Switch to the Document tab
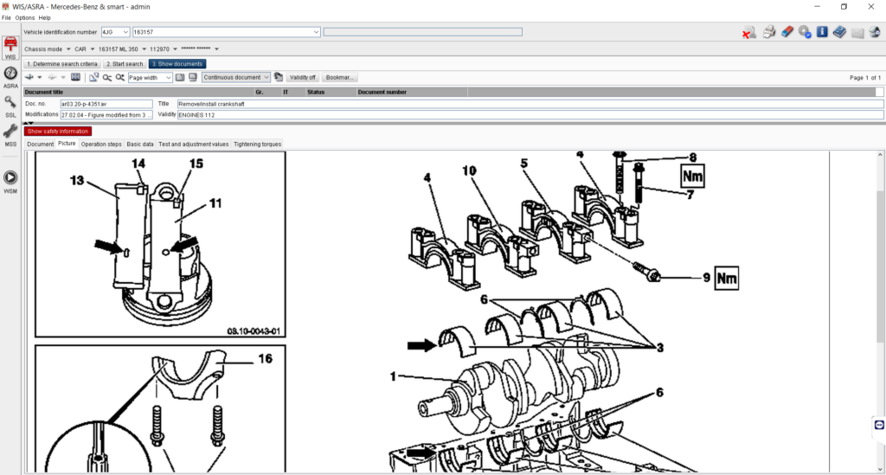This screenshot has height=475, width=886. click(x=41, y=144)
